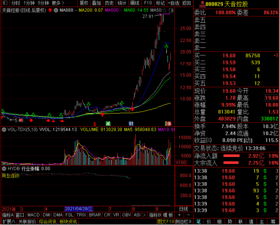Click the minus zoom-out icon at chart bottom
The width and height of the screenshot is (280, 225).
tap(188, 215)
